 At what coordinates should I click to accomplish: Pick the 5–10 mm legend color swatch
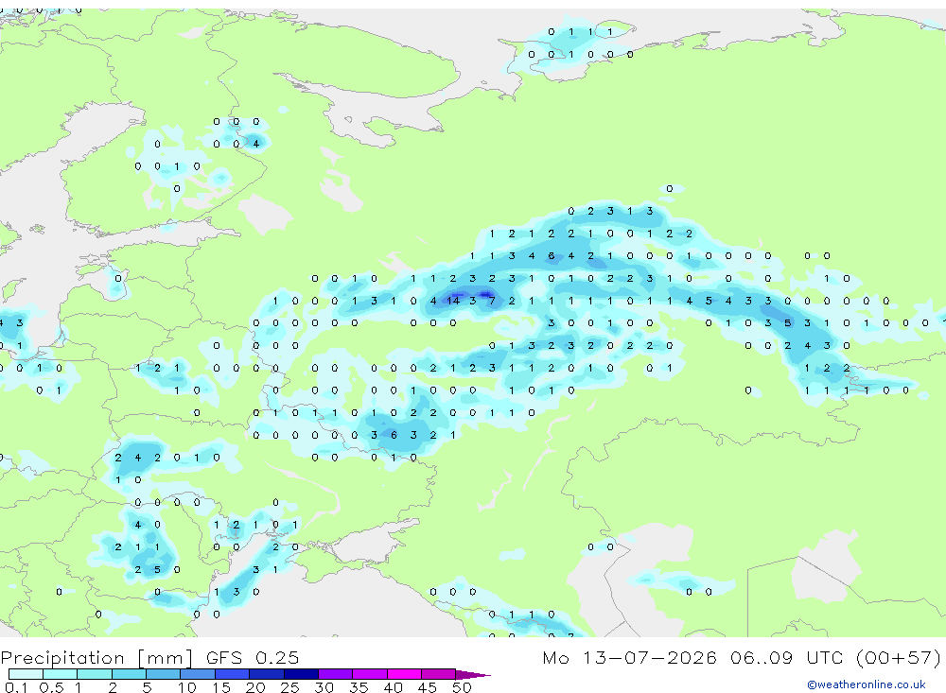[164, 674]
